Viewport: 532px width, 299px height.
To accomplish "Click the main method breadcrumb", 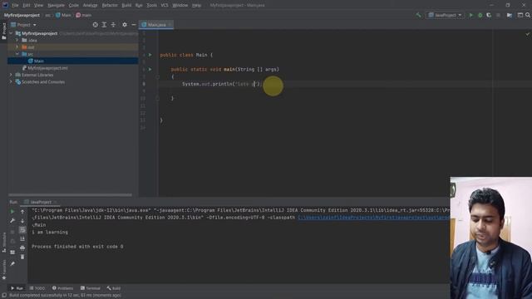I will tap(84, 15).
